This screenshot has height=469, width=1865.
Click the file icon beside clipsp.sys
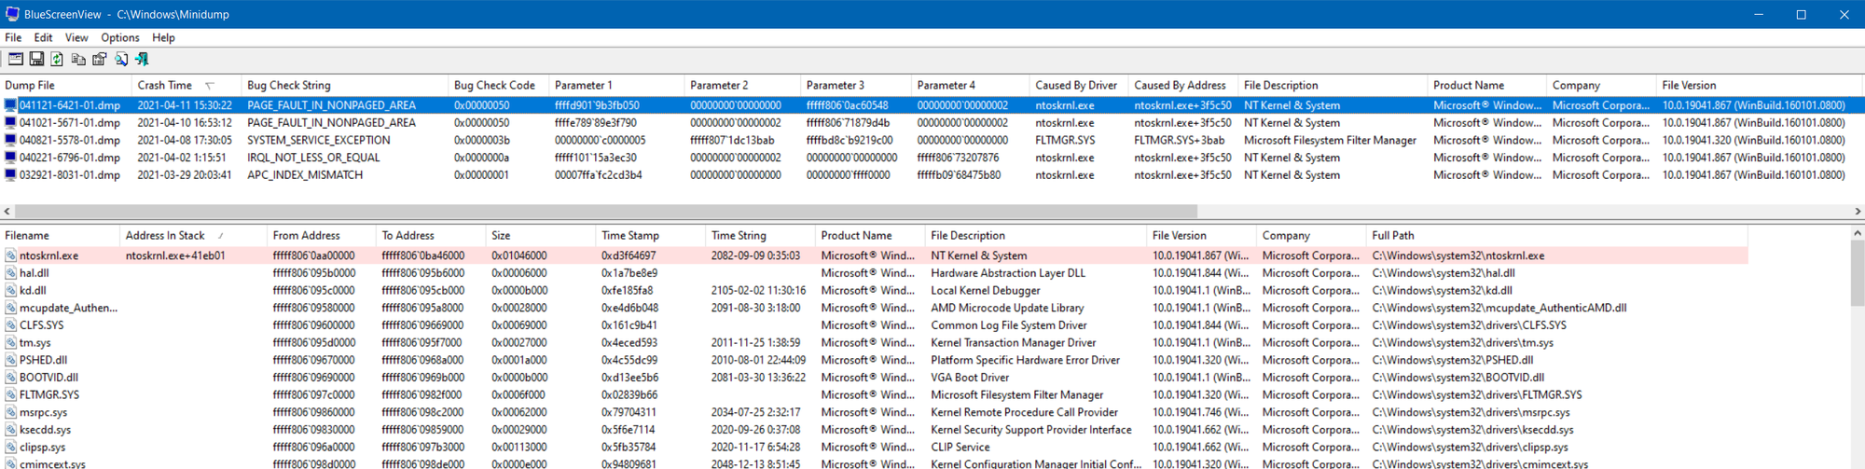11,447
